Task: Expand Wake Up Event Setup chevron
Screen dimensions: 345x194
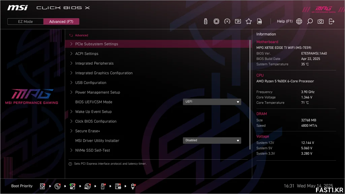Action: [71, 112]
